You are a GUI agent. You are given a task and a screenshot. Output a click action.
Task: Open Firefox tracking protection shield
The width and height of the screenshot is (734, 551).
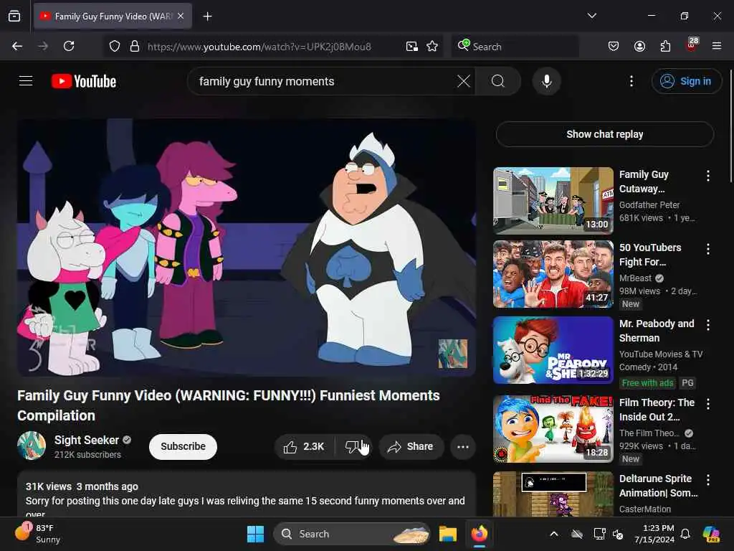coord(115,47)
